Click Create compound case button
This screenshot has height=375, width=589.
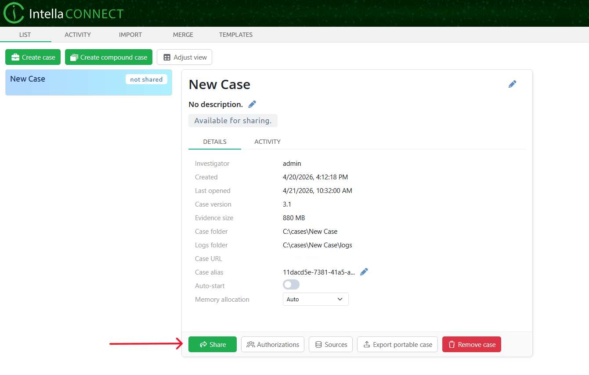coord(108,57)
